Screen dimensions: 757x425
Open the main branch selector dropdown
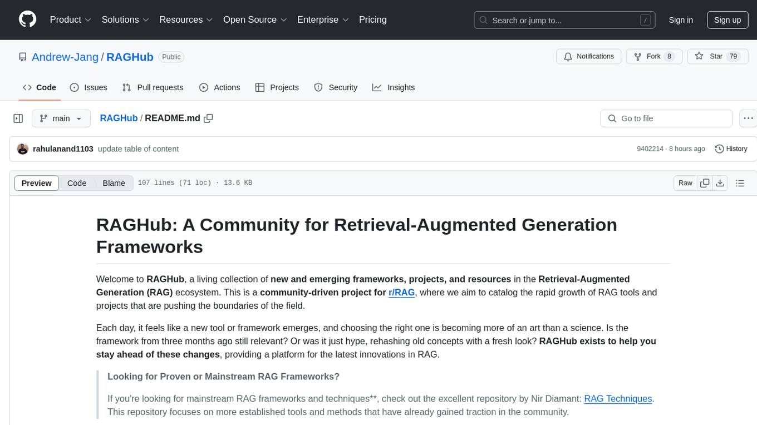pos(61,118)
